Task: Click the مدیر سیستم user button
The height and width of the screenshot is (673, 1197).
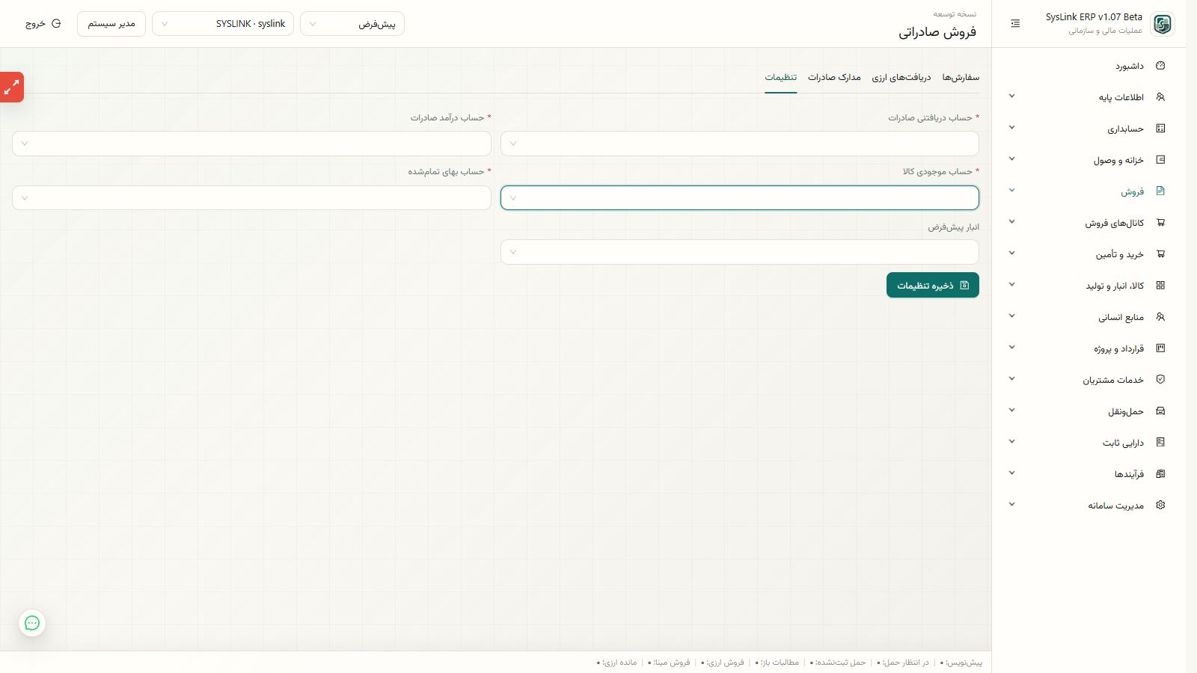Action: (111, 24)
